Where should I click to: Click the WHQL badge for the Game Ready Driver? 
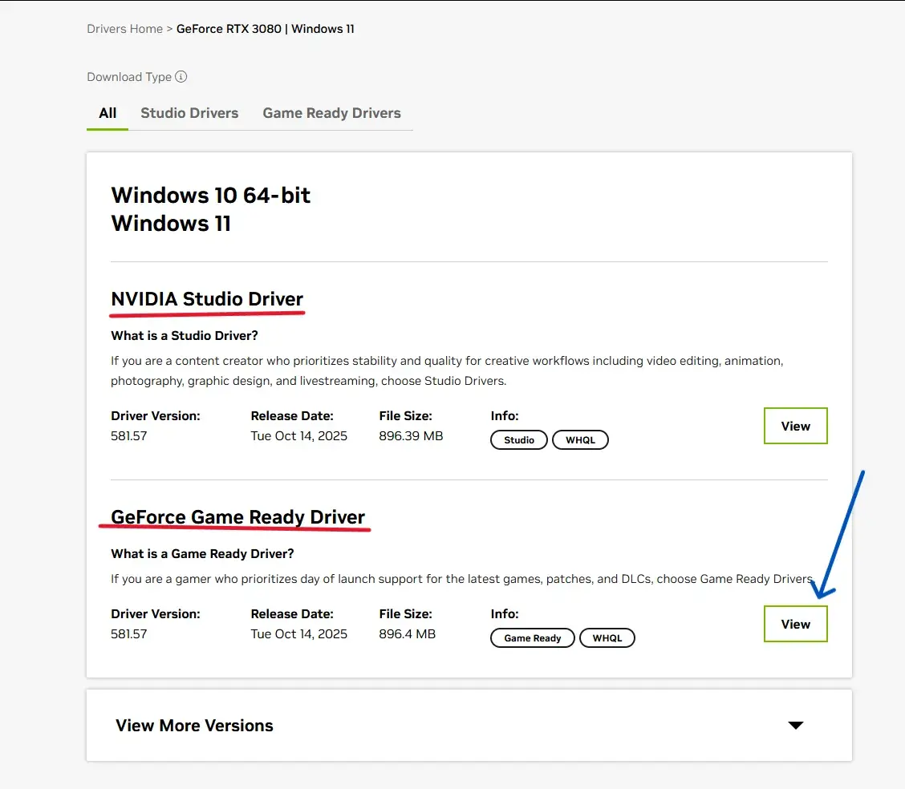pos(607,637)
